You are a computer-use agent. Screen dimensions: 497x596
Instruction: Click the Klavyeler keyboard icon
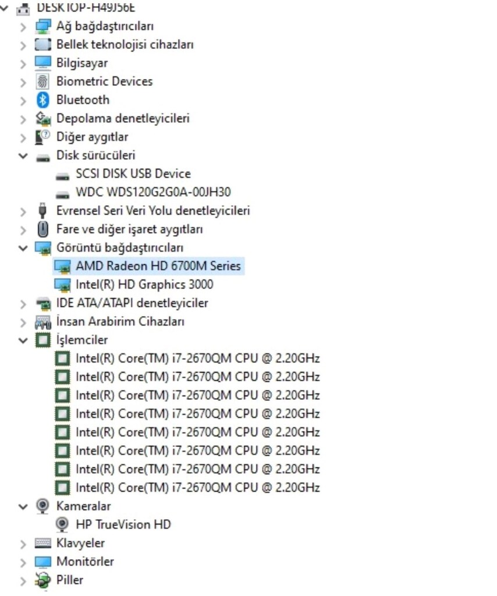pos(42,543)
